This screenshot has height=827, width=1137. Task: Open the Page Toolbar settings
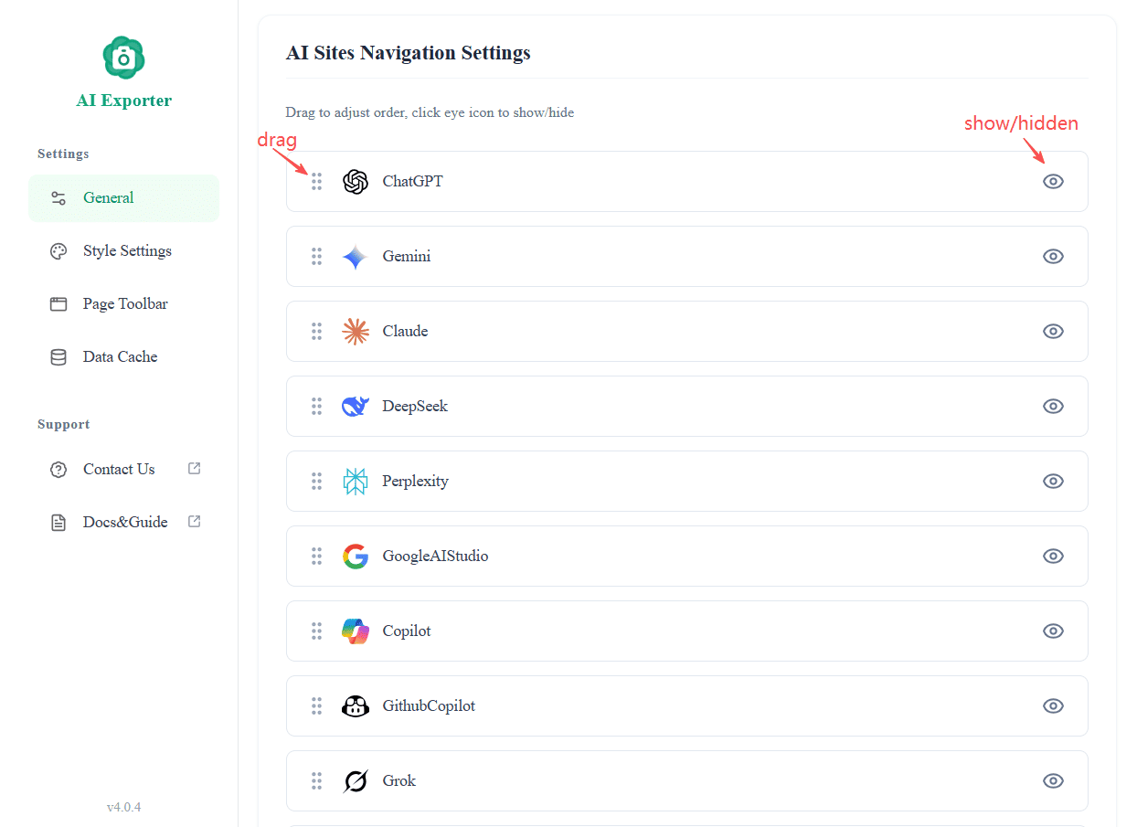(124, 303)
